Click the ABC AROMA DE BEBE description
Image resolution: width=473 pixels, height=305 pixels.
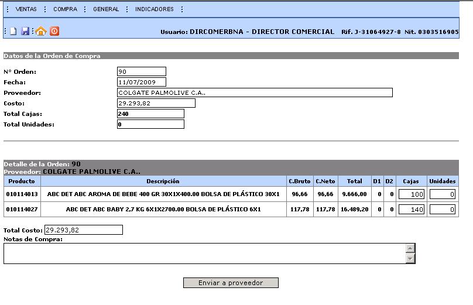pos(163,194)
